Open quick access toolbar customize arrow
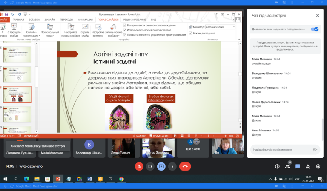Viewport: 327px width, 191px height. tap(30, 14)
